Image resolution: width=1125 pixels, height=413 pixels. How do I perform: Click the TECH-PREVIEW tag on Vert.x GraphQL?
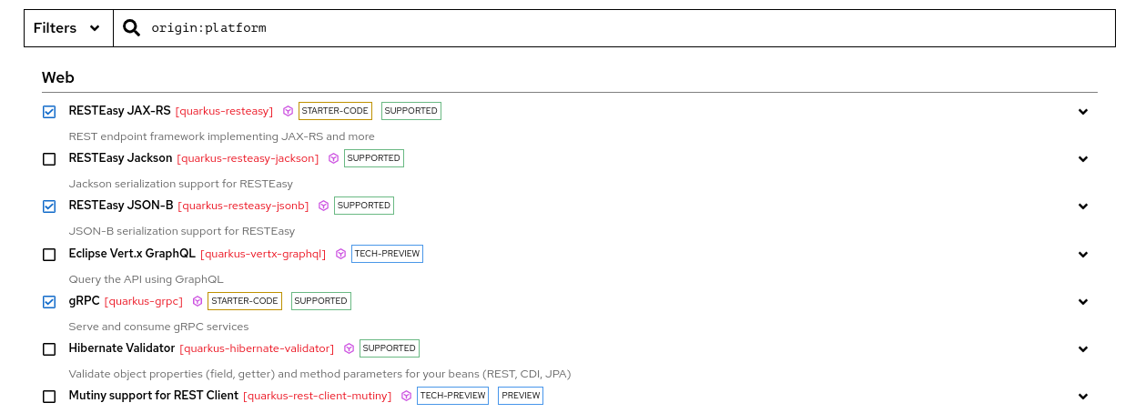coord(387,254)
